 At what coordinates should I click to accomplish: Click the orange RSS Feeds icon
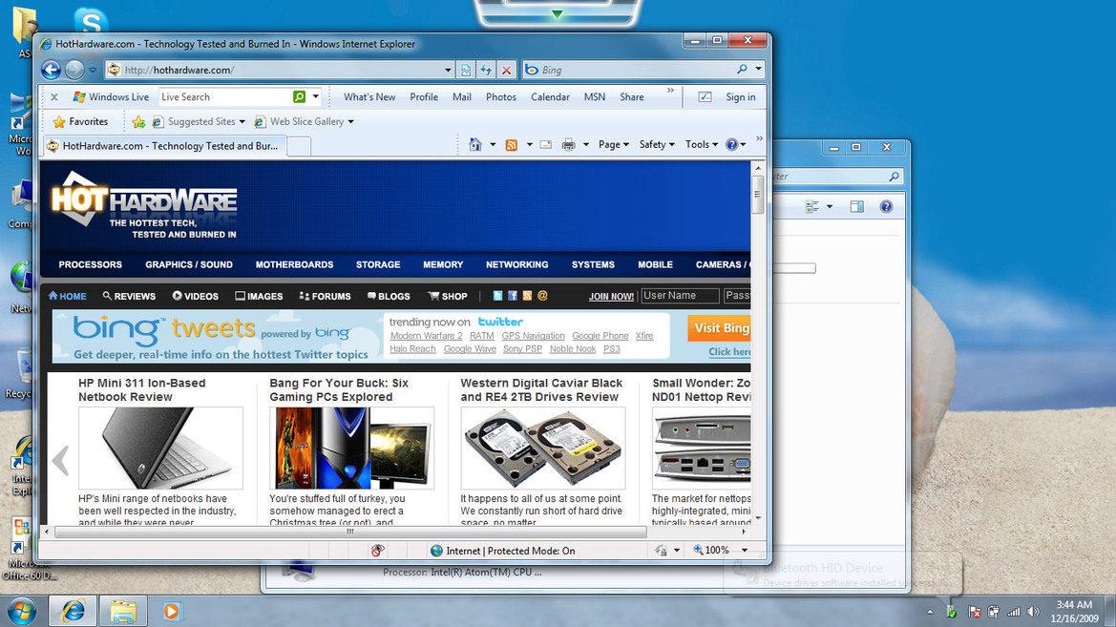(511, 145)
